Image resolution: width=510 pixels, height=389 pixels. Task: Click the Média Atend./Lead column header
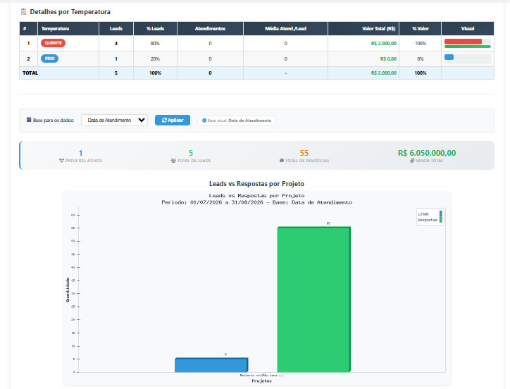click(x=285, y=29)
